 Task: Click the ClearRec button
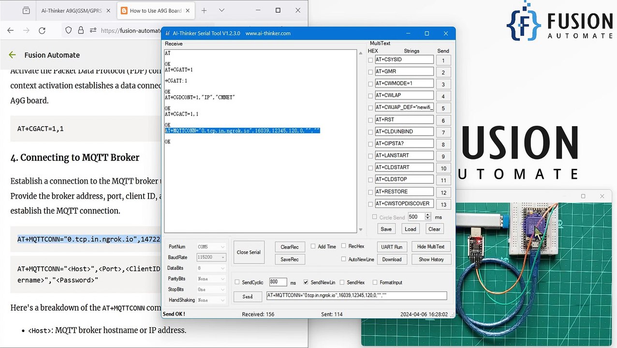click(289, 247)
